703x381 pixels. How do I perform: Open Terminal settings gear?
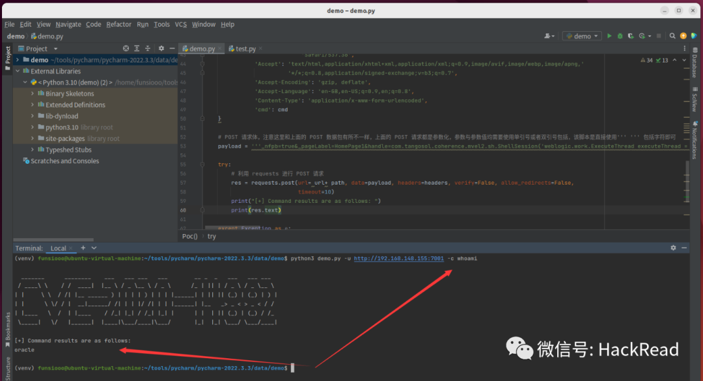[673, 248]
